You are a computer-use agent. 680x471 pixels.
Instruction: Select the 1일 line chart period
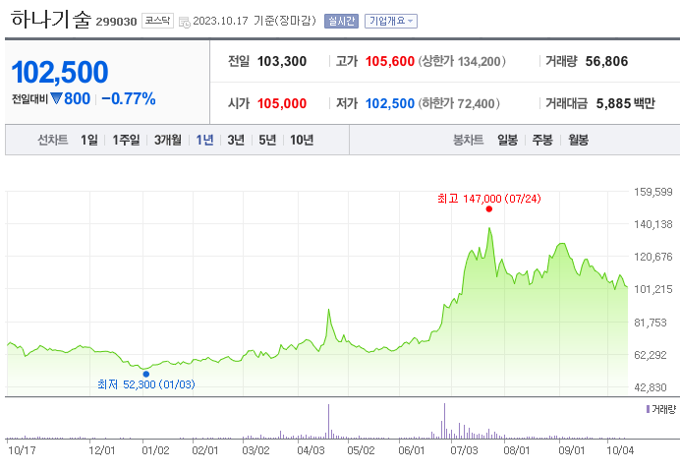tap(88, 140)
